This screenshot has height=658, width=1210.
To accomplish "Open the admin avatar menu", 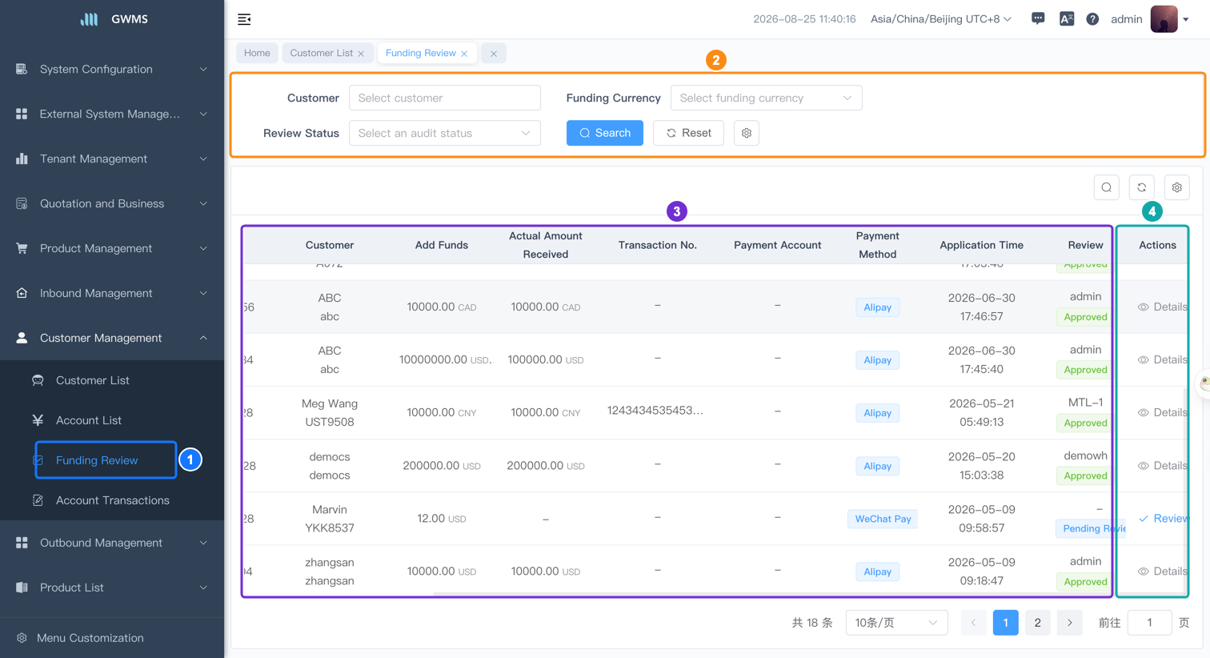I will (1169, 19).
